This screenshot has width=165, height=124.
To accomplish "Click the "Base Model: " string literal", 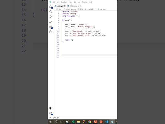I will coord(78,31).
